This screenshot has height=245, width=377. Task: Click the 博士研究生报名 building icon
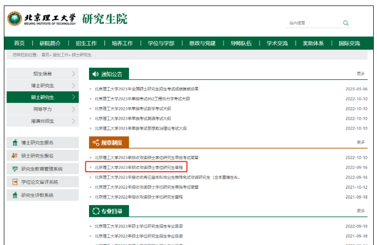coord(15,143)
